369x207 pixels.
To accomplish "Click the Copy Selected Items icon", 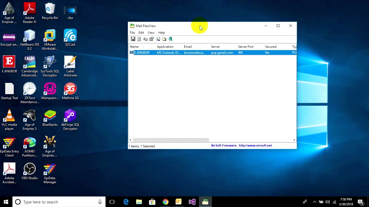I will coord(145,39).
